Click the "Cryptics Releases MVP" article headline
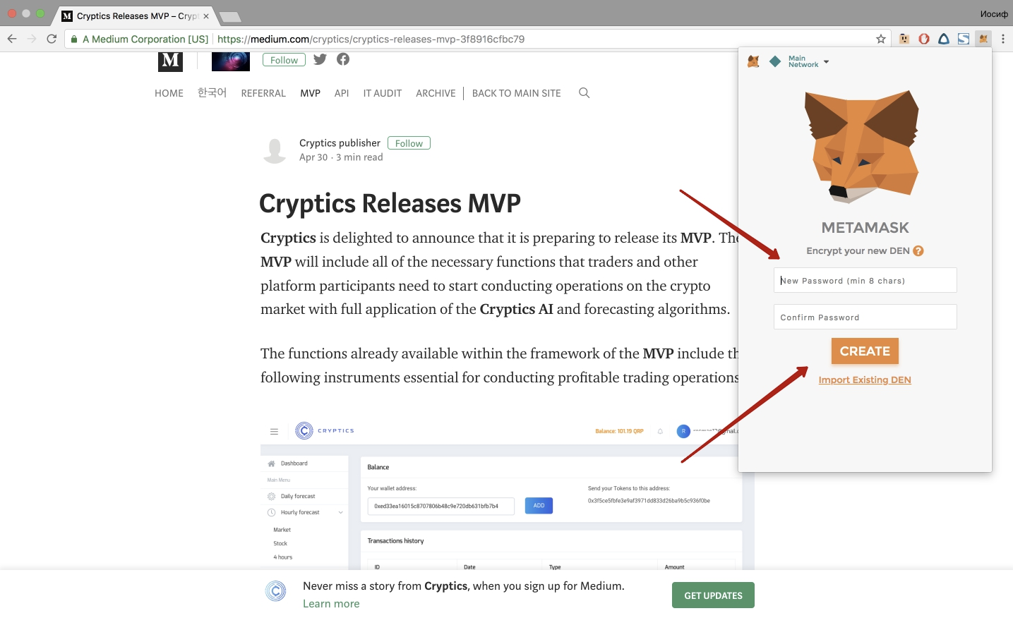The width and height of the screenshot is (1013, 618). coord(390,203)
